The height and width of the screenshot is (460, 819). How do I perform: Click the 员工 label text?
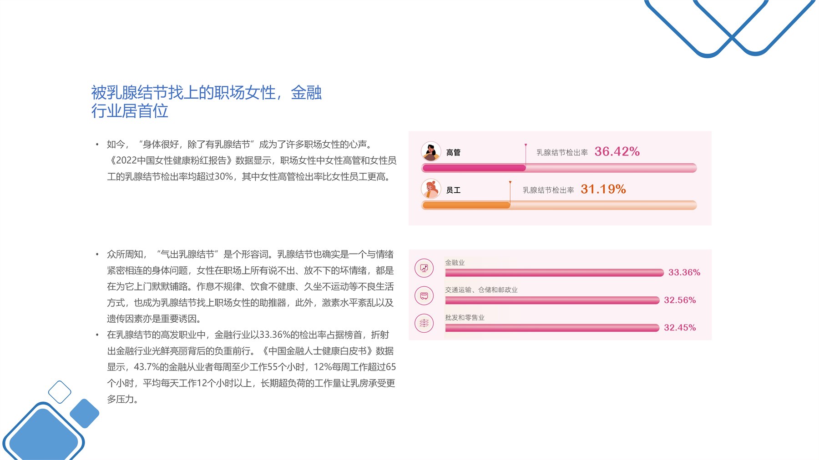click(x=453, y=190)
